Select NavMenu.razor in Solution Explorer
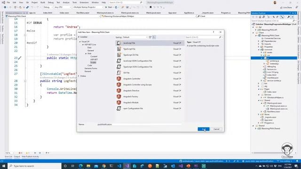 point(274,112)
